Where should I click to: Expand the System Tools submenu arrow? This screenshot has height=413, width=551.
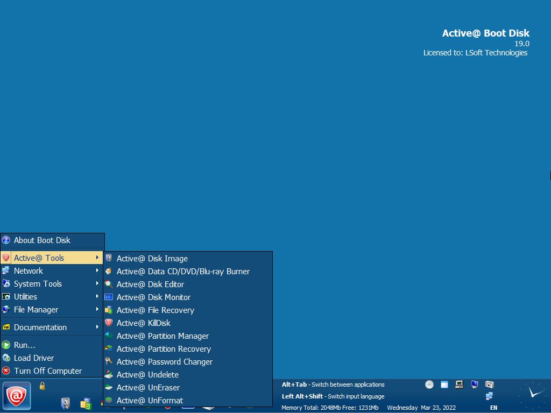tap(97, 283)
